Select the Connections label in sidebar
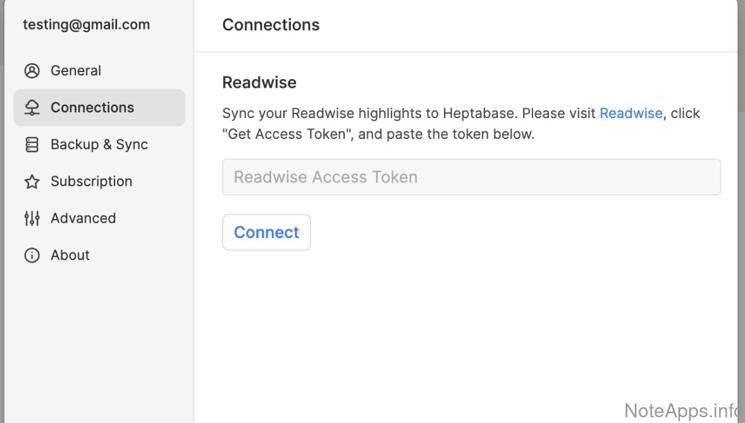745x423 pixels. [92, 108]
